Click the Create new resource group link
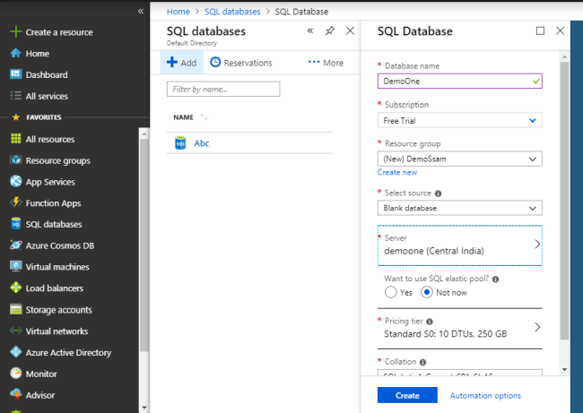Image resolution: width=583 pixels, height=413 pixels. click(397, 172)
